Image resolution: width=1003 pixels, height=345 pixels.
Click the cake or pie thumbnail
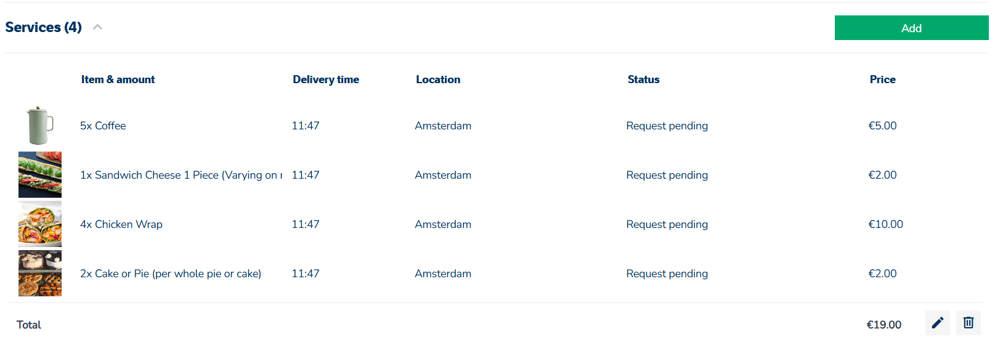[40, 273]
